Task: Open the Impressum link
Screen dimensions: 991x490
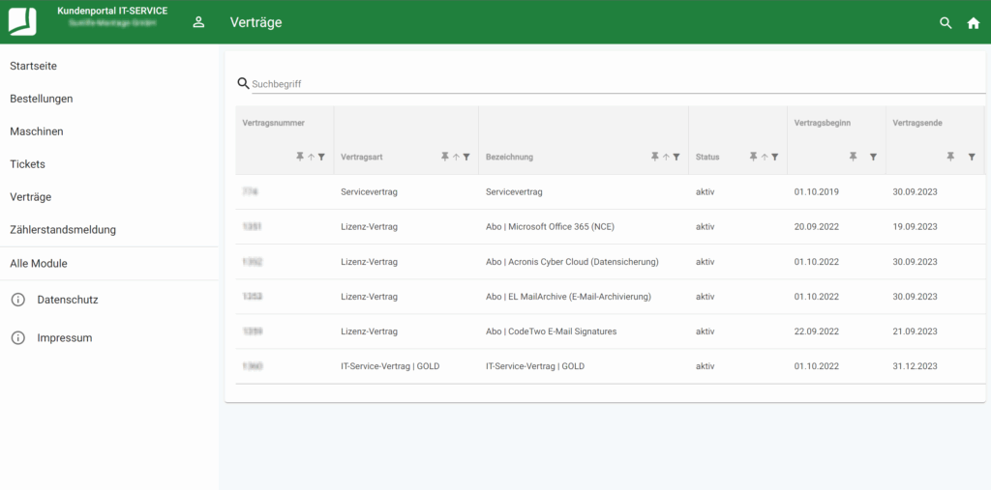Action: tap(64, 338)
